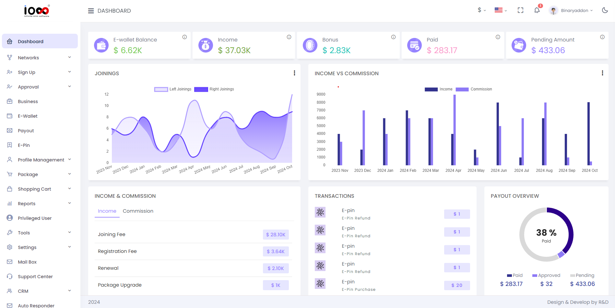This screenshot has height=308, width=615.
Task: Expand the CRM sidebar menu
Action: click(40, 291)
